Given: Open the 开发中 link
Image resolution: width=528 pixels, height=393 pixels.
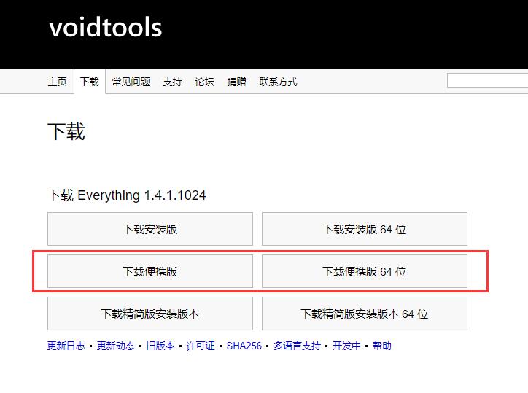Looking at the screenshot, I should [x=346, y=346].
